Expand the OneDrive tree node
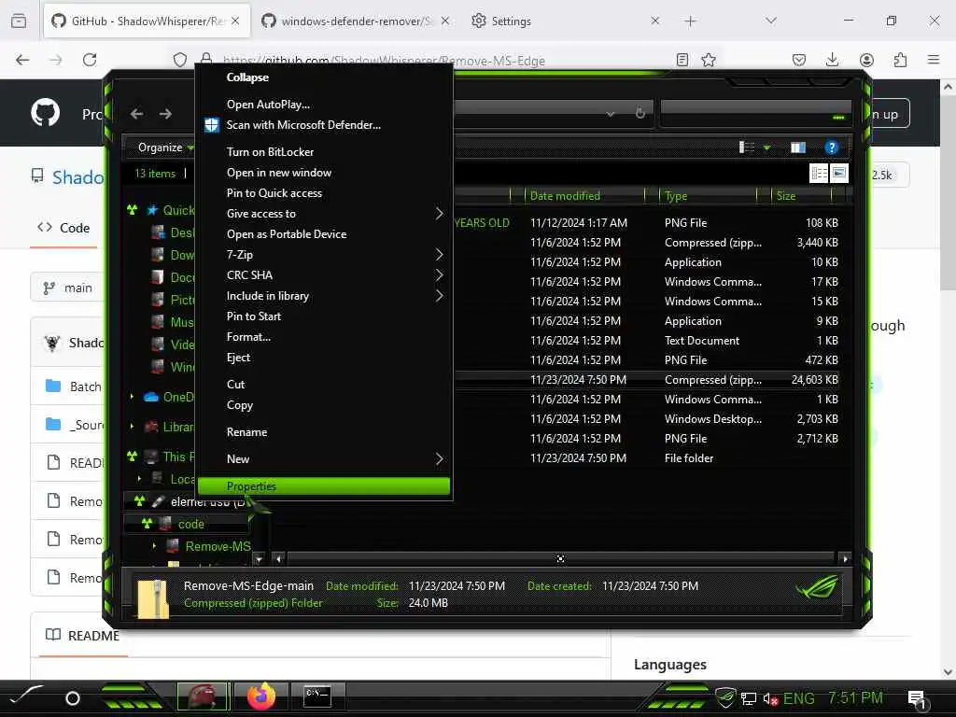The width and height of the screenshot is (956, 717). click(x=132, y=397)
